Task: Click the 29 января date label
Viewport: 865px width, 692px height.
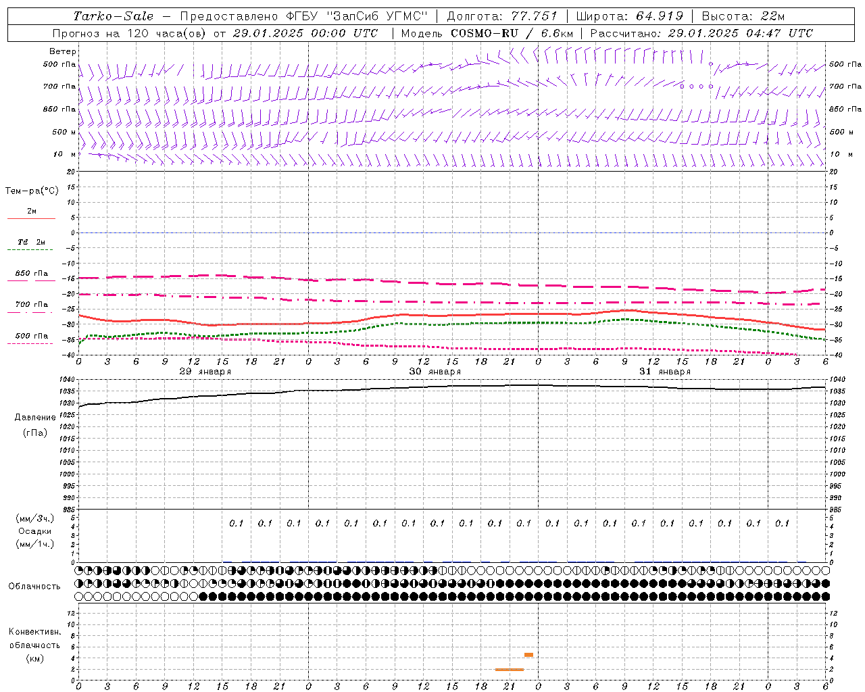Action: [205, 372]
